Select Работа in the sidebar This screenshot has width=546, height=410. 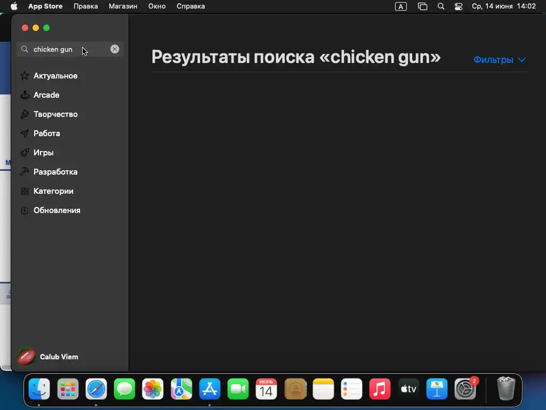(x=70, y=133)
